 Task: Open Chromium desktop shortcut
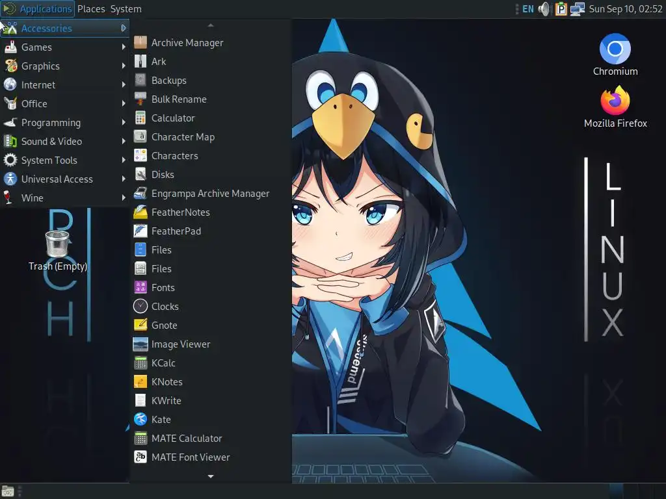click(615, 55)
